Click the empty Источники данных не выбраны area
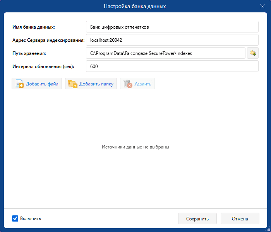The image size is (271, 232). (x=135, y=147)
